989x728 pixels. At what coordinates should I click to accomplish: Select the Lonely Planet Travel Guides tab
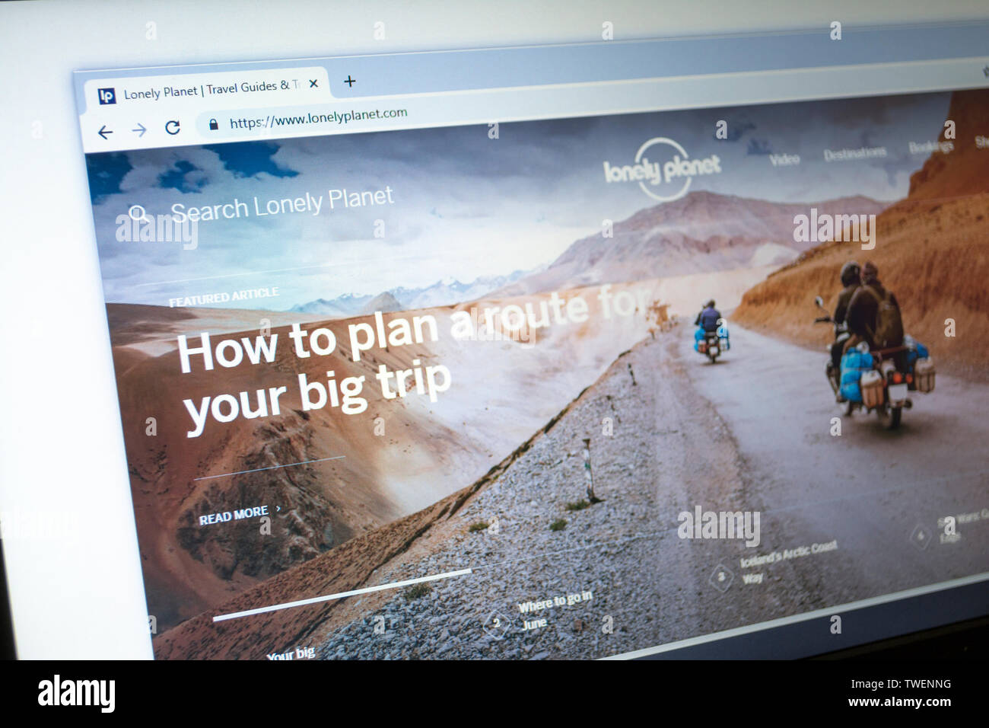208,90
